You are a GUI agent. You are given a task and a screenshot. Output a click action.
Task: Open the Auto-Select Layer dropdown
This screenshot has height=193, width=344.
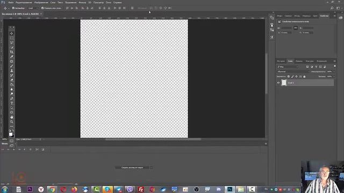[33, 8]
